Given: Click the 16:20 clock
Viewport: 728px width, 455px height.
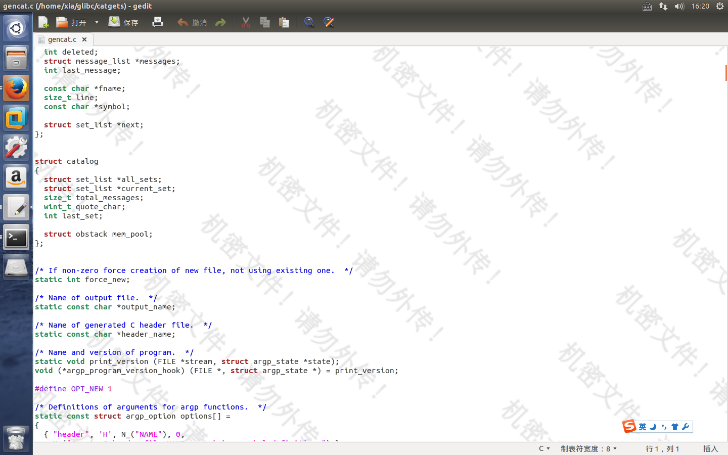Looking at the screenshot, I should tap(700, 6).
